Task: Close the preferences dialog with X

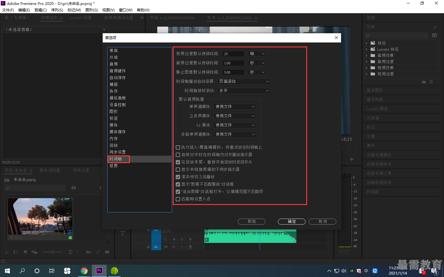Action: pyautogui.click(x=336, y=38)
